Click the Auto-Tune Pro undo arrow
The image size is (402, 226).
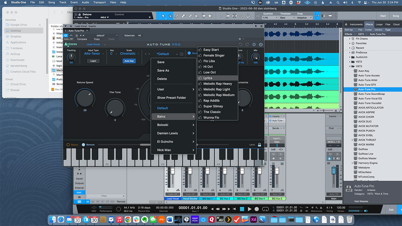tap(241, 44)
